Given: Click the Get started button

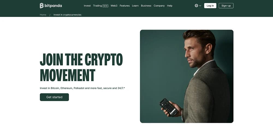Looking at the screenshot, I should pos(54,97).
